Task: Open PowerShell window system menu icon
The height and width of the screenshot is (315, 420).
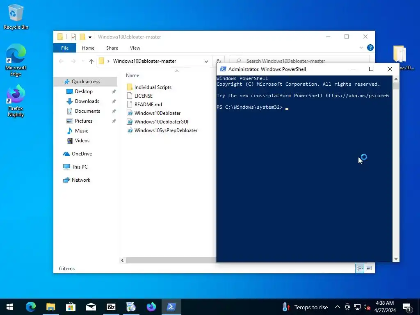Action: pyautogui.click(x=223, y=69)
